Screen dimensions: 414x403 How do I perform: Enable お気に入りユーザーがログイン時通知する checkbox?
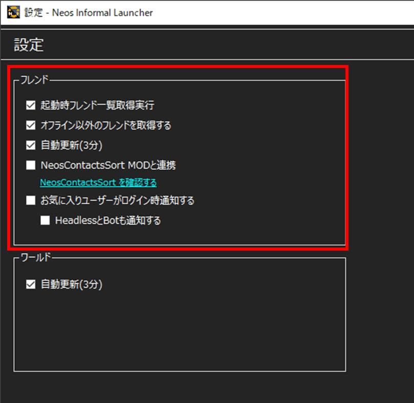point(31,200)
